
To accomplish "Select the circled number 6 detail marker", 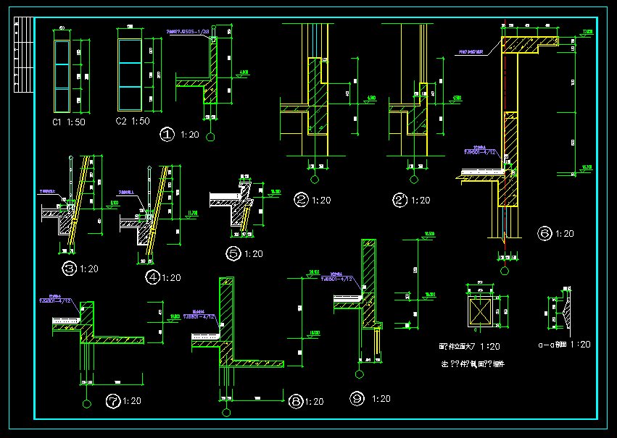I will [x=544, y=233].
